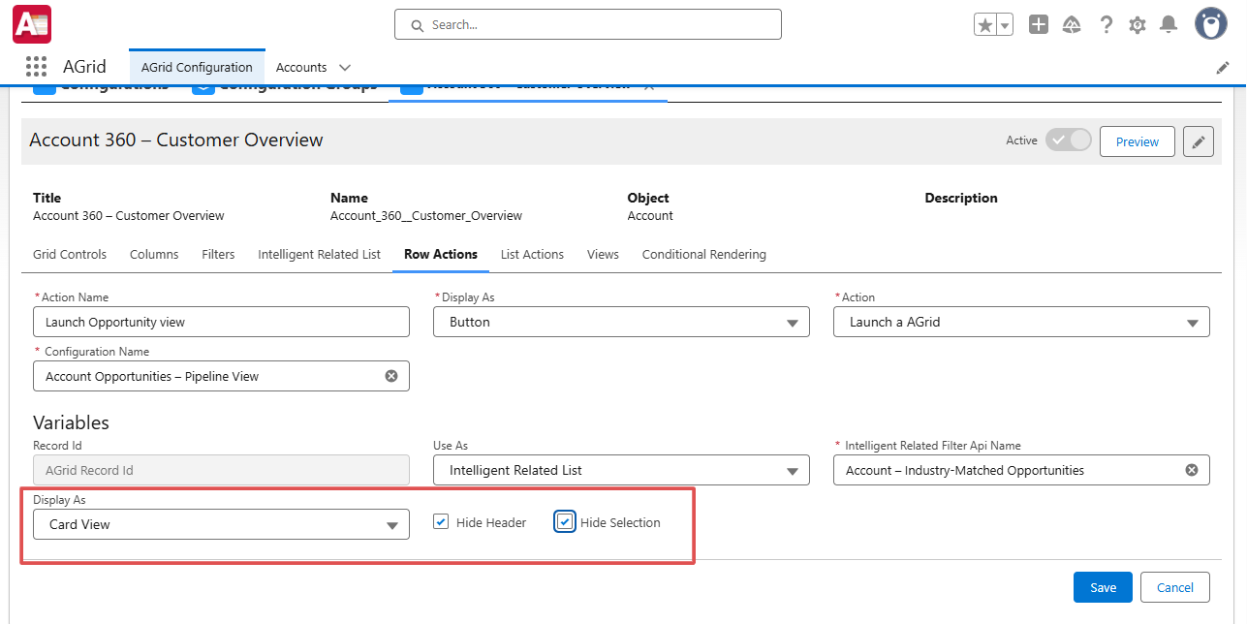
Task: Click the Configuration Name lookup field
Action: click(221, 376)
